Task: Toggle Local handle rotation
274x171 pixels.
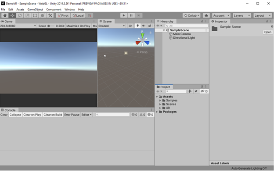Action: (x=78, y=15)
